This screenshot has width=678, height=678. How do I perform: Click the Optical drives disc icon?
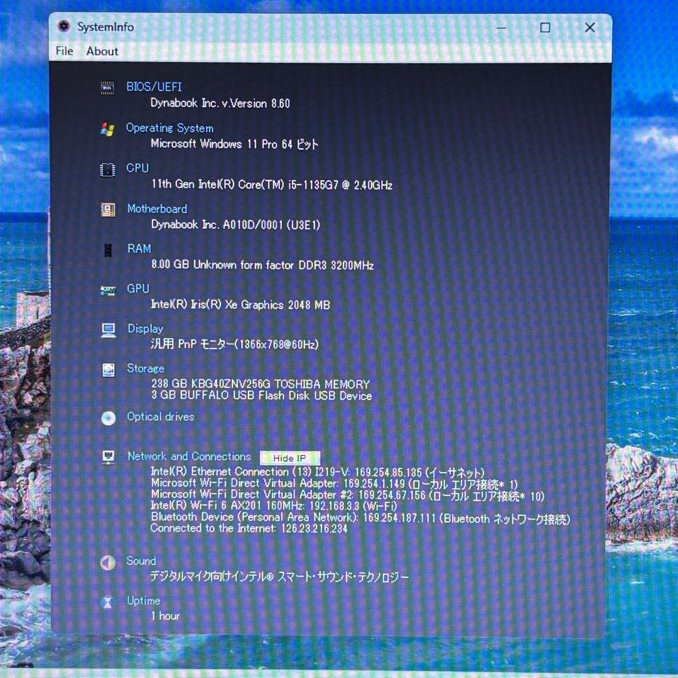point(108,418)
